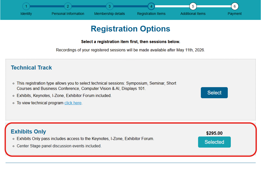Open the Personal Information step label
The width and height of the screenshot is (261, 170).
68,14
